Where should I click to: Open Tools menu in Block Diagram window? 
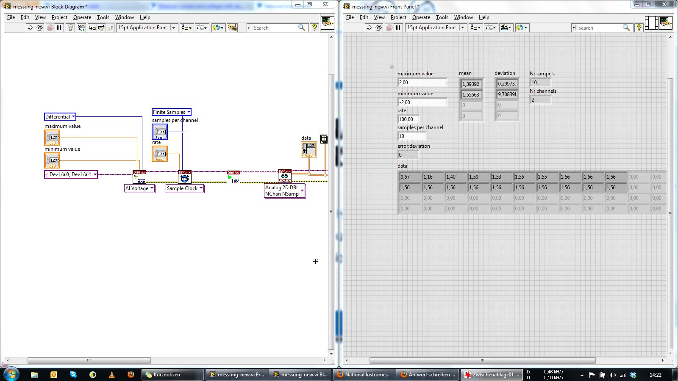pos(103,17)
